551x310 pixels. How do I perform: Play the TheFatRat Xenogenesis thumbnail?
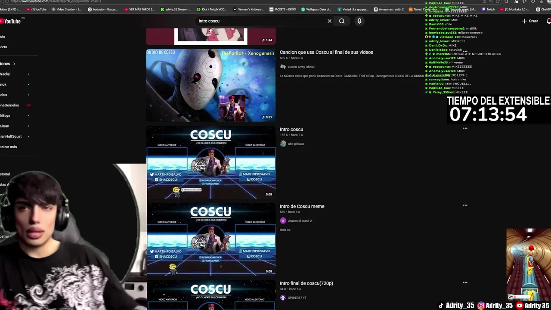211,85
